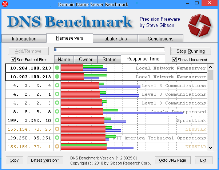Click status circle for 10.204.100.213
The height and width of the screenshot is (170, 219).
(x=57, y=68)
